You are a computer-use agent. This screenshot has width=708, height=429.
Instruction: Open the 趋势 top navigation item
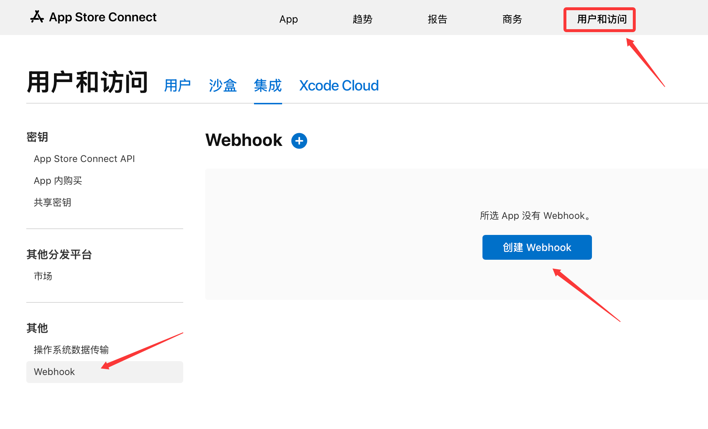(x=362, y=19)
